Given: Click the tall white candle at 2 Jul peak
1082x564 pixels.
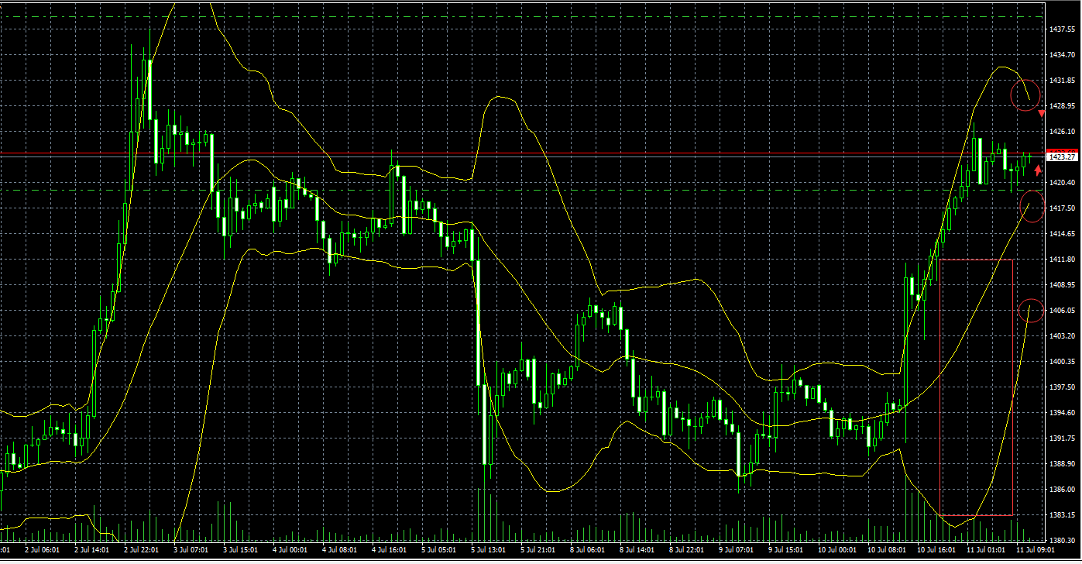Looking at the screenshot, I should coord(149,89).
